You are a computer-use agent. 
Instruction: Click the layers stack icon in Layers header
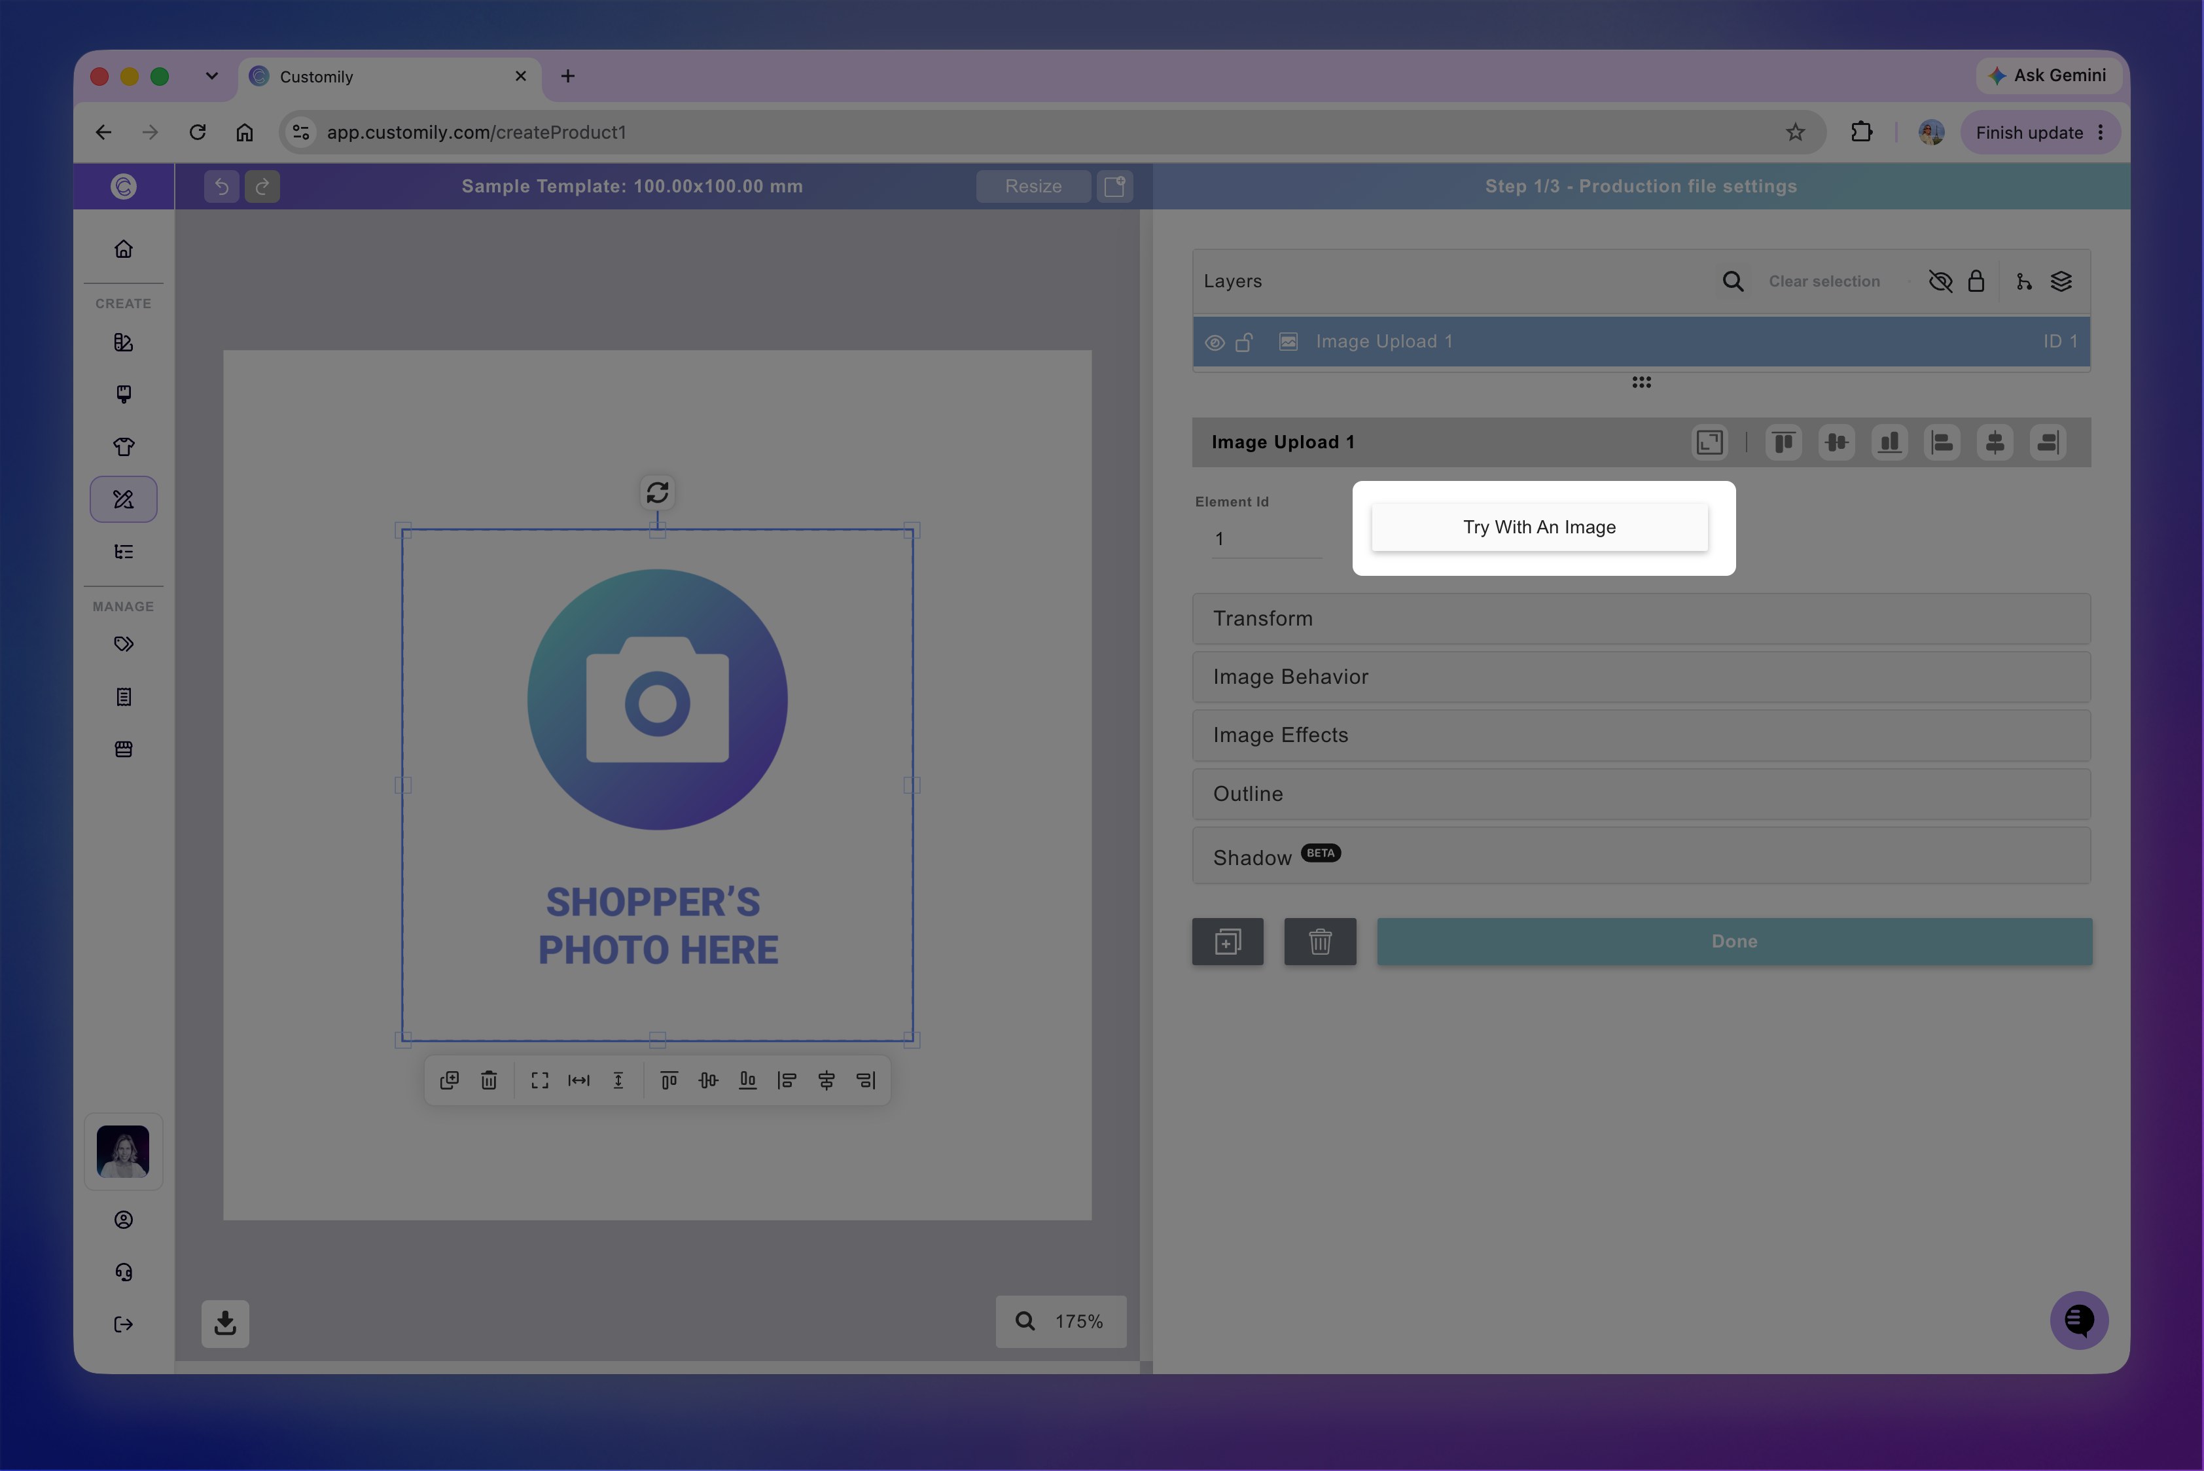pyautogui.click(x=2061, y=281)
